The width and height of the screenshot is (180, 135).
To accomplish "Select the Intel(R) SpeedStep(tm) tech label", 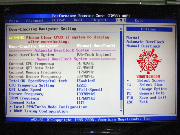I will pos(38,81).
